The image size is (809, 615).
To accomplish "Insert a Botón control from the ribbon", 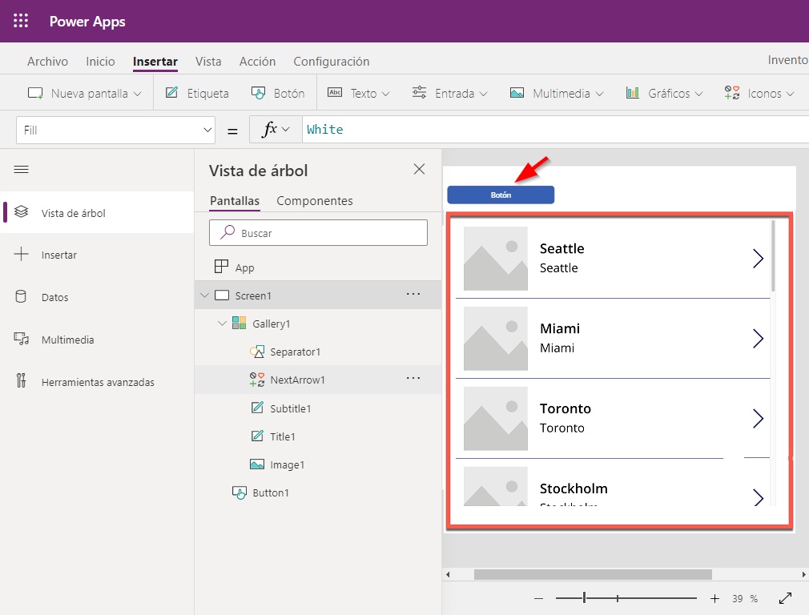I will tap(278, 94).
